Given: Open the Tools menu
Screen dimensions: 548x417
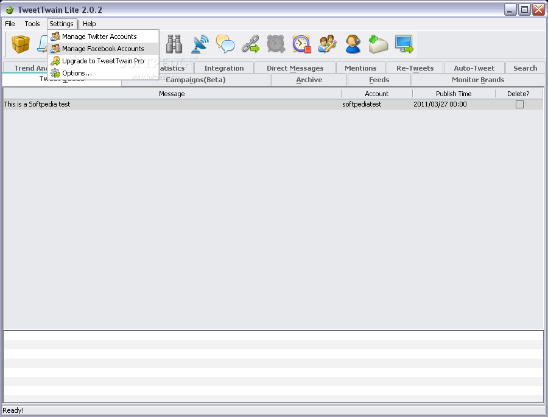Looking at the screenshot, I should point(32,24).
